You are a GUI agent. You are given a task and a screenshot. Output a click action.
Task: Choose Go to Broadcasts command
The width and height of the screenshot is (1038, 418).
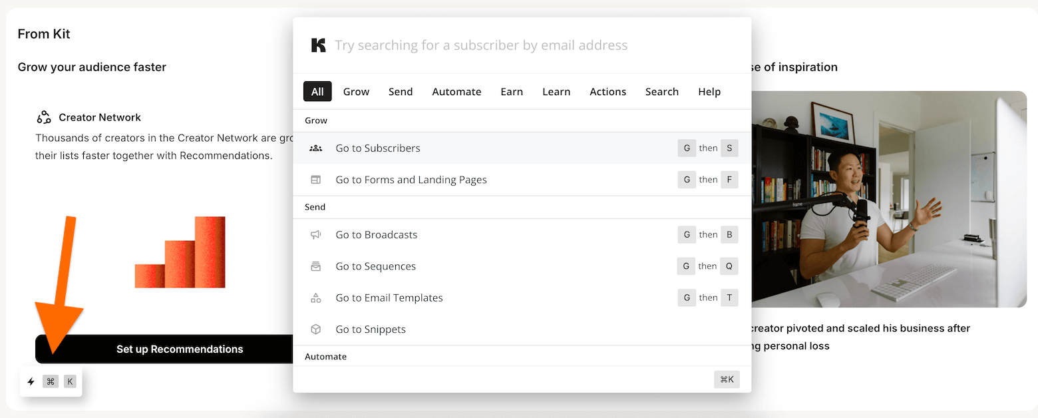pos(522,234)
